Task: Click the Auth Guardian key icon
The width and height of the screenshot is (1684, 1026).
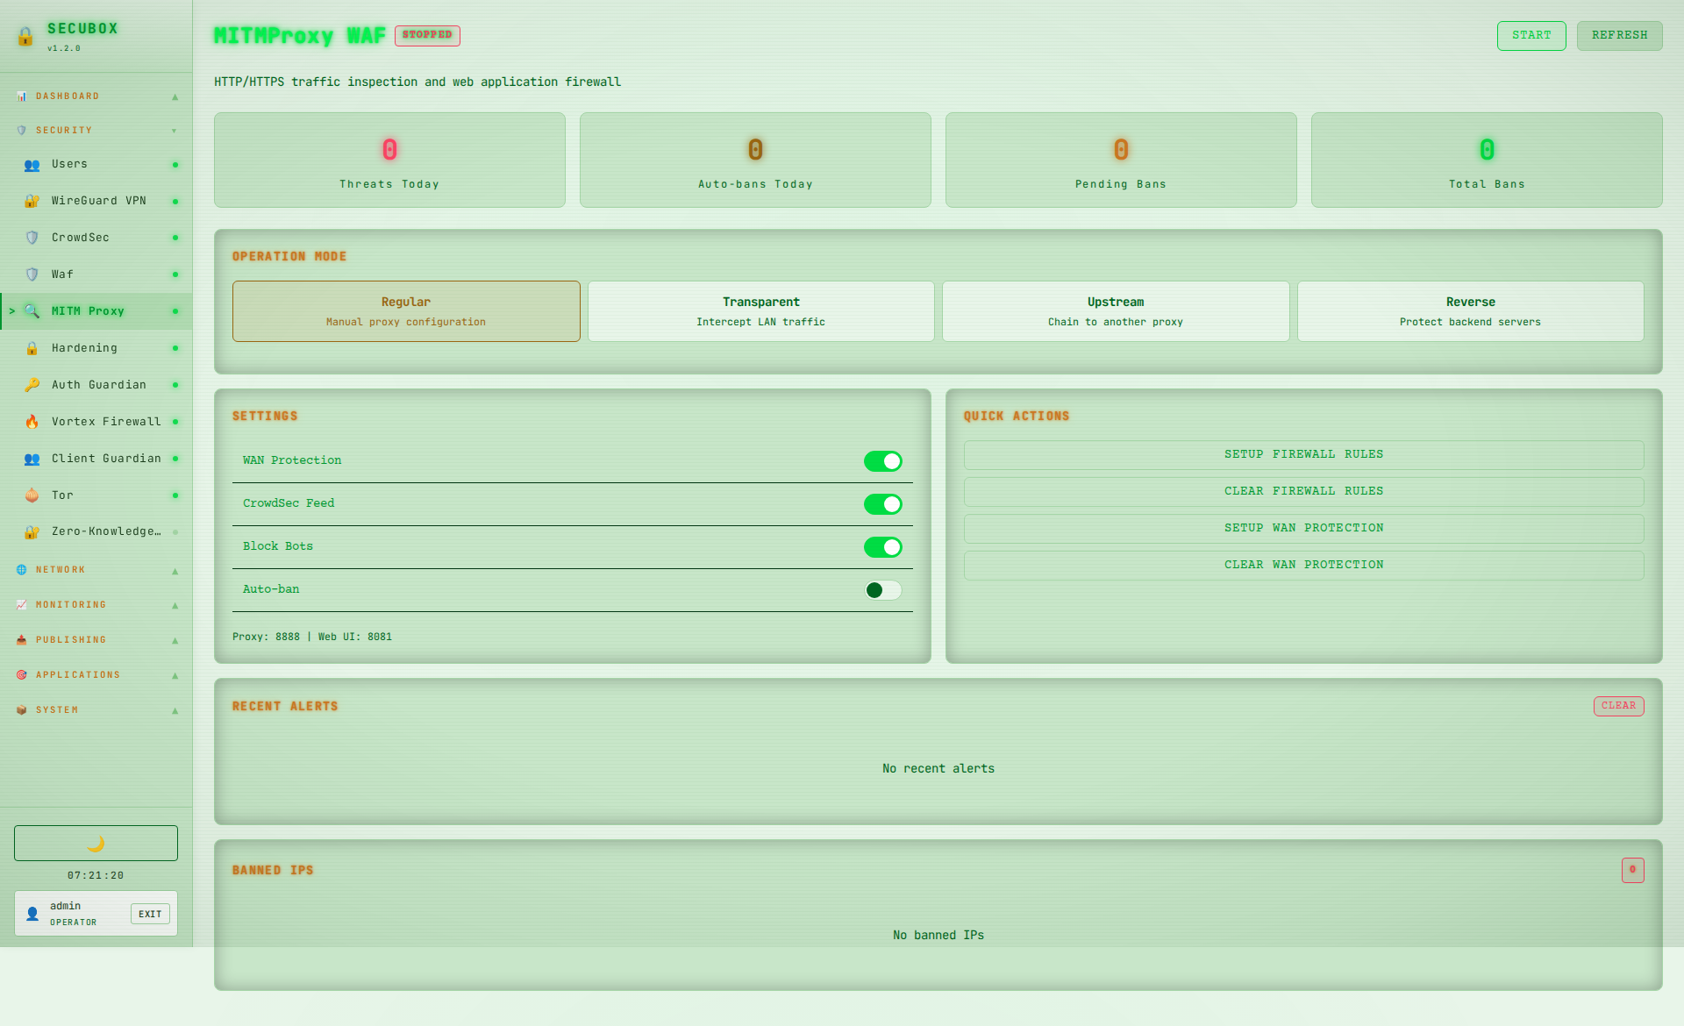Action: pyautogui.click(x=32, y=385)
